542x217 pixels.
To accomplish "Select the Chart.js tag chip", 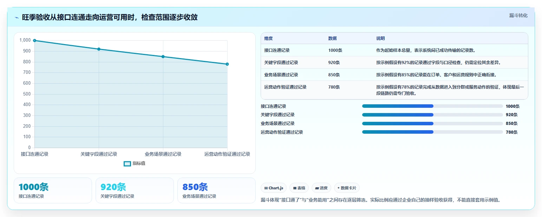I will (x=274, y=188).
